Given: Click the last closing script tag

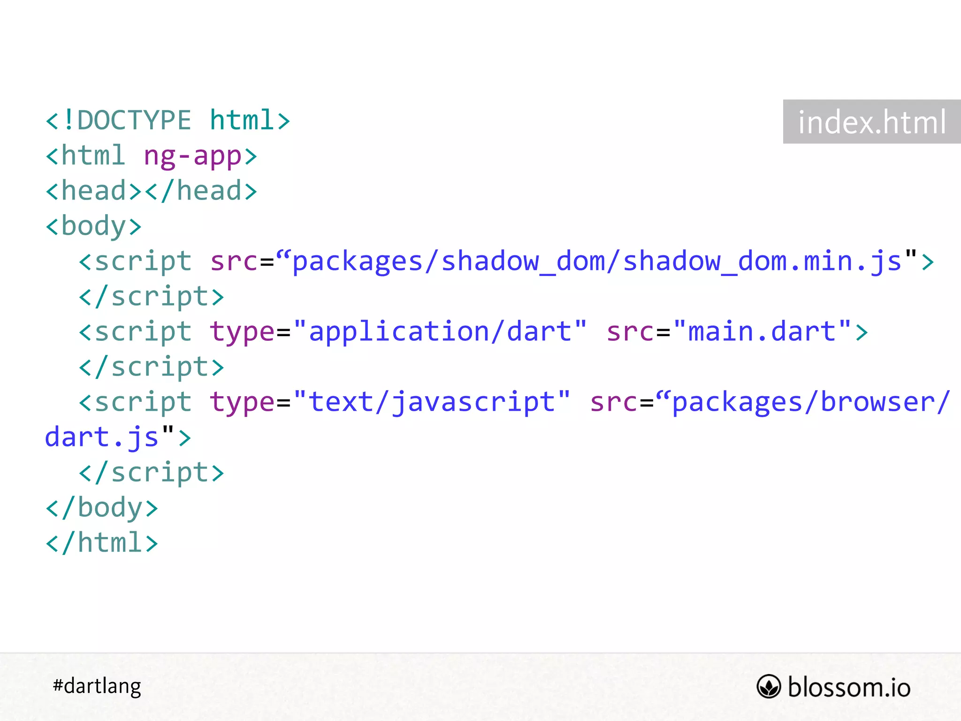Looking at the screenshot, I should click(151, 472).
